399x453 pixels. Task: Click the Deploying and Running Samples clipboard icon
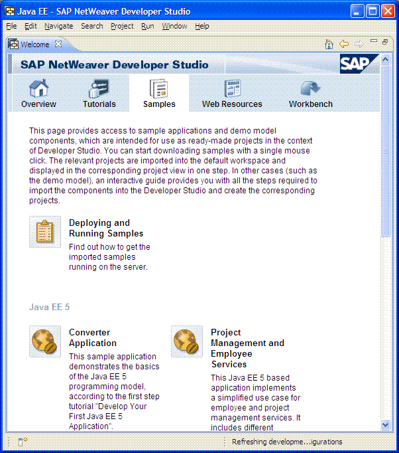click(x=45, y=232)
